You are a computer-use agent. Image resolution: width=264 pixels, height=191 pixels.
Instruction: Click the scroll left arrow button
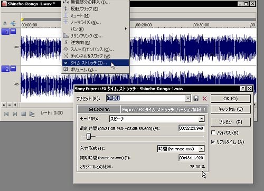[x=15, y=105]
